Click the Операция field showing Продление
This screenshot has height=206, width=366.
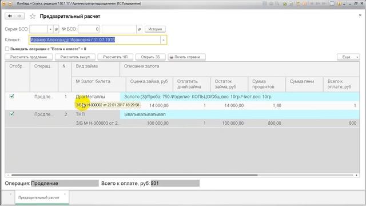coord(65,183)
